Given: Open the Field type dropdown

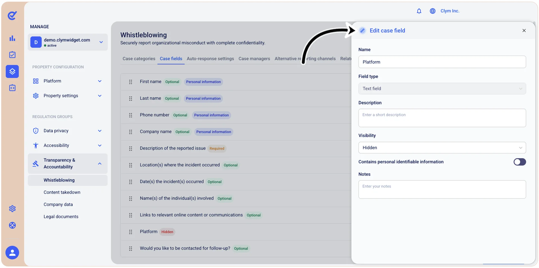Looking at the screenshot, I should point(442,89).
